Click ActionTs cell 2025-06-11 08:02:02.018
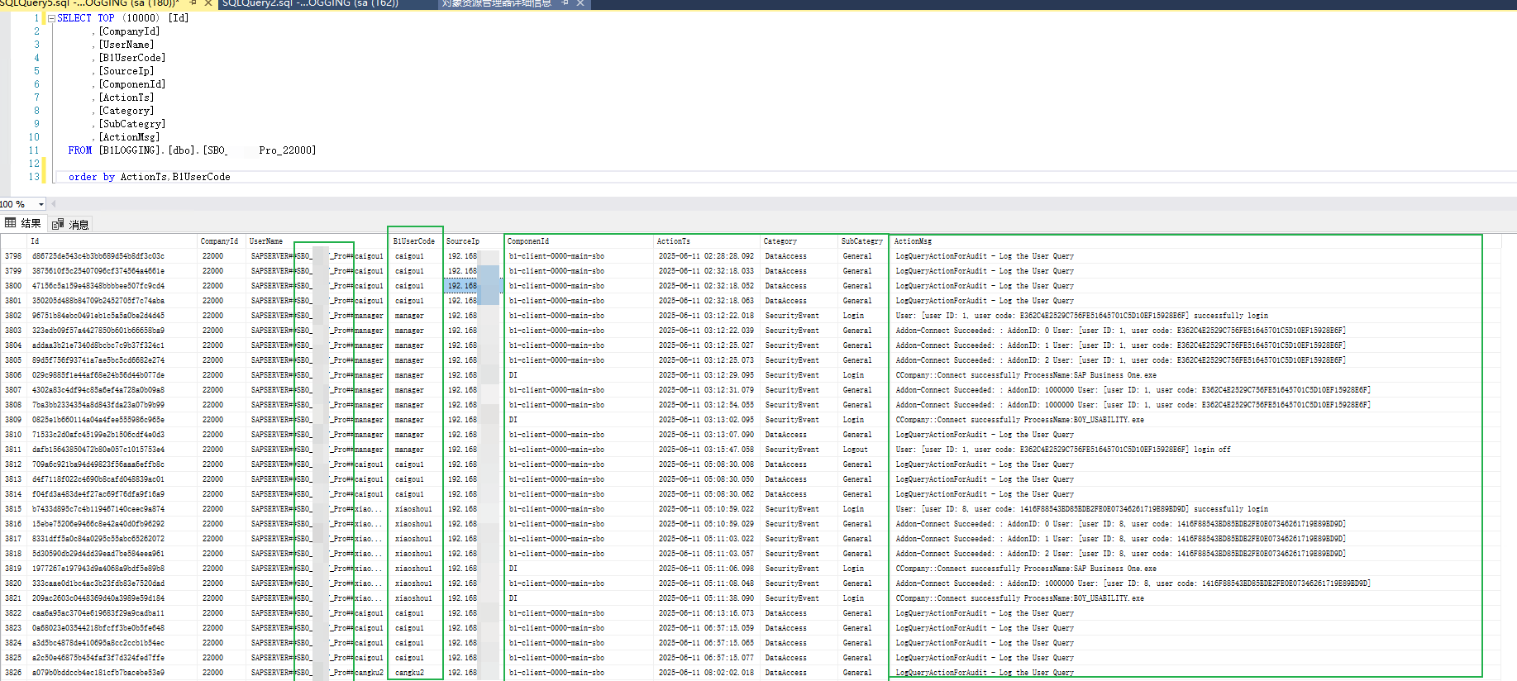1517x681 pixels. click(707, 673)
